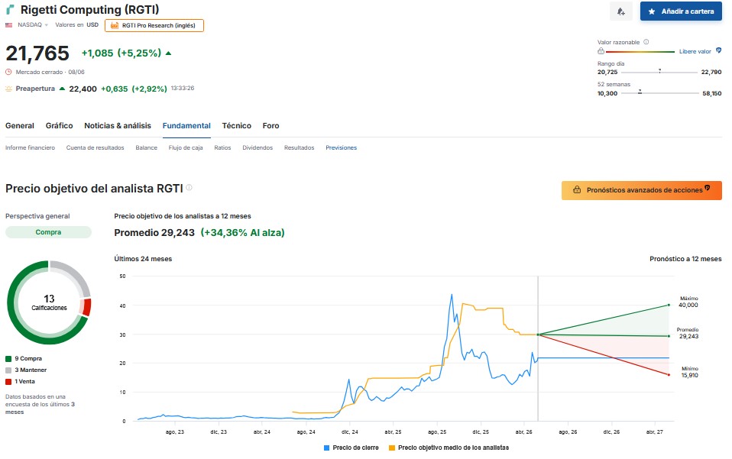Go to the Técnico tab
The width and height of the screenshot is (732, 459).
point(237,126)
